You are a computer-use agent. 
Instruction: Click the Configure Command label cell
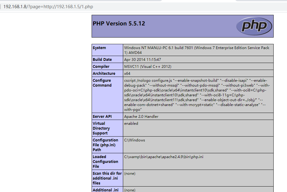click(x=107, y=95)
